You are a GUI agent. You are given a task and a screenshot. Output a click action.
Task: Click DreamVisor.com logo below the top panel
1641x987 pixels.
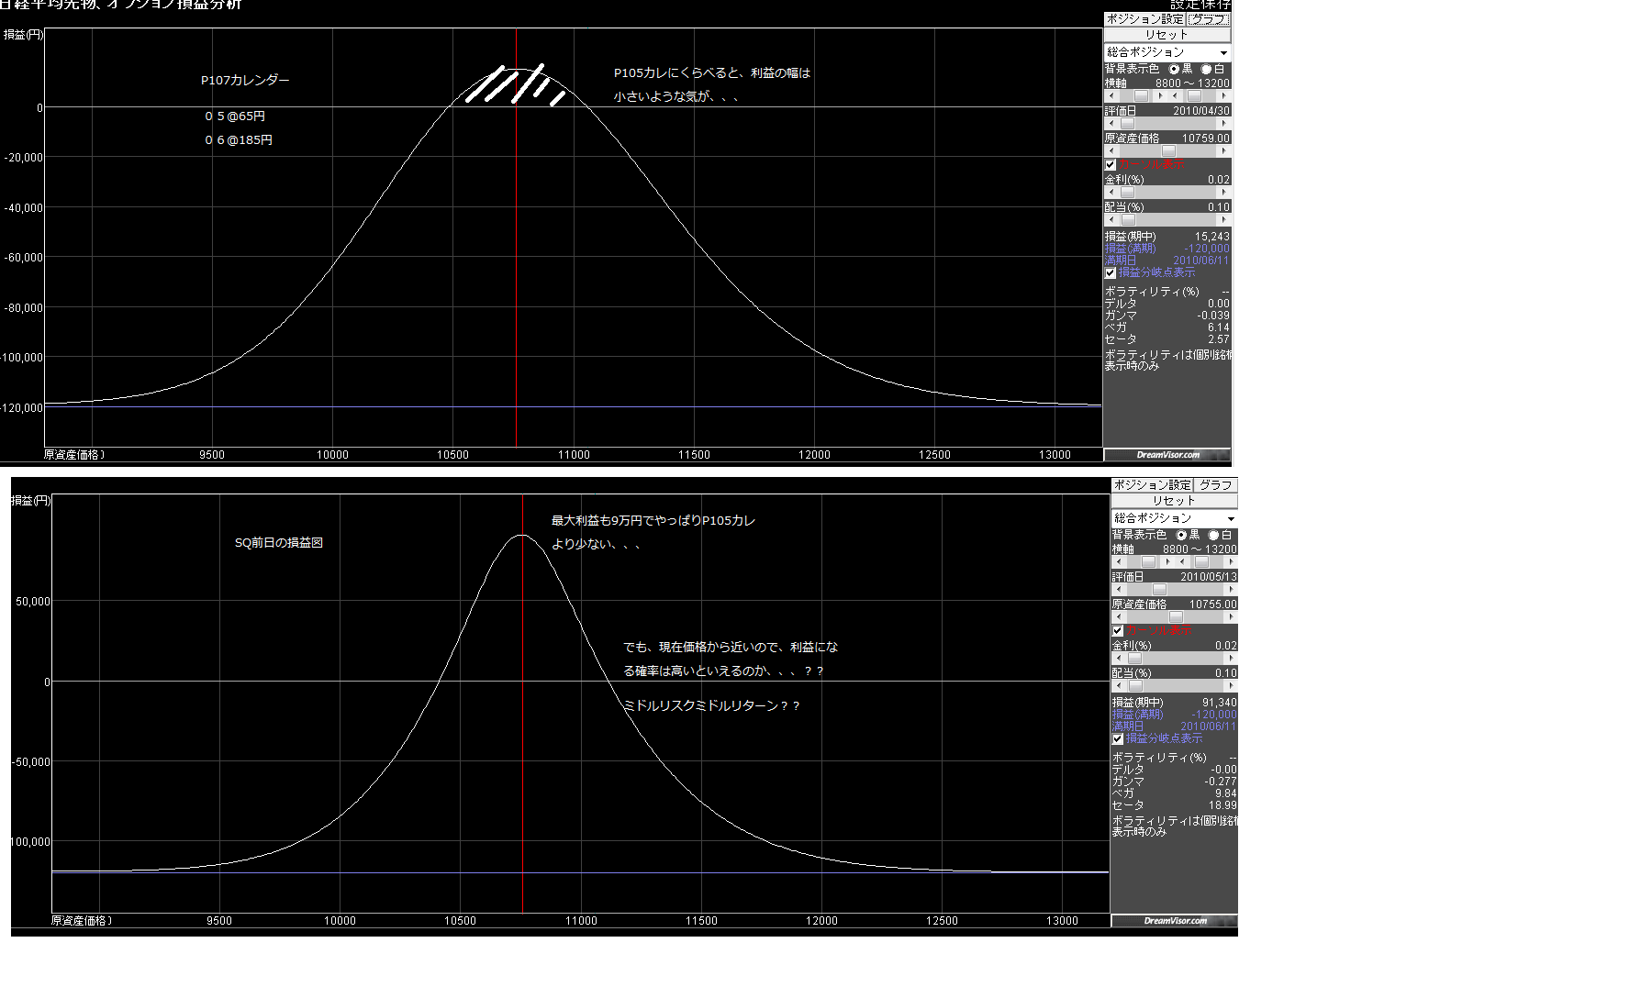pyautogui.click(x=1167, y=455)
